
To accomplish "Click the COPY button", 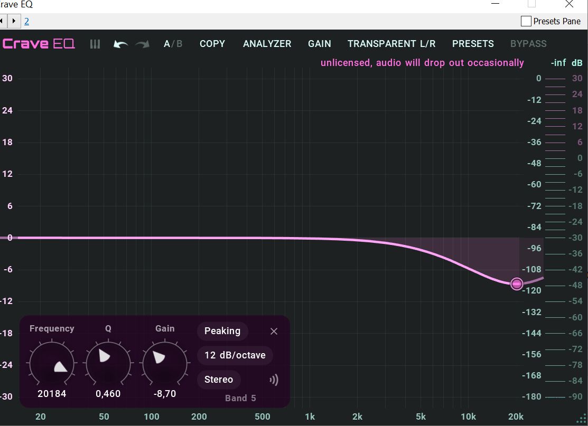I will [x=212, y=44].
